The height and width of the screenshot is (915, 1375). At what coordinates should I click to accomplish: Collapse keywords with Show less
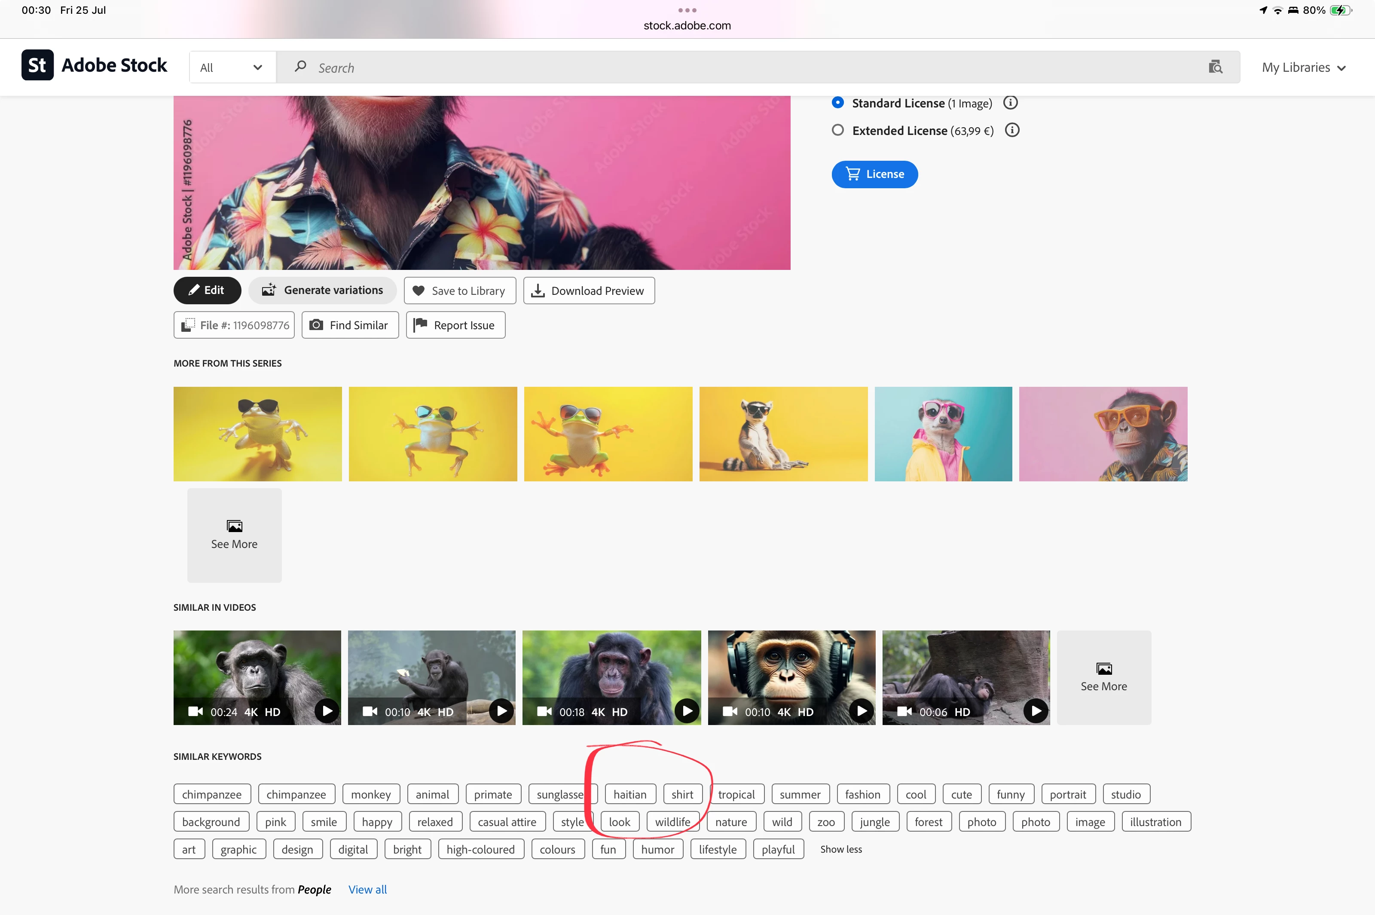coord(840,849)
